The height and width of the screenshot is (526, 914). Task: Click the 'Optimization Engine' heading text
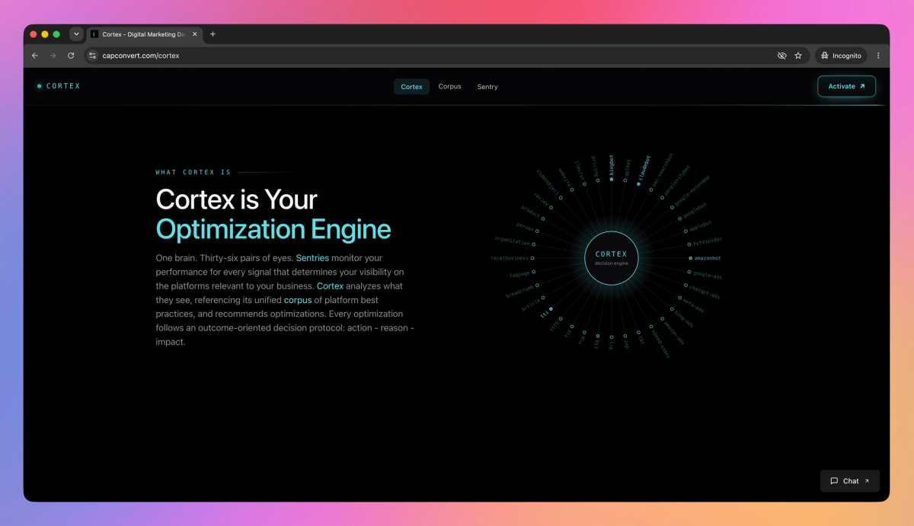pyautogui.click(x=273, y=229)
